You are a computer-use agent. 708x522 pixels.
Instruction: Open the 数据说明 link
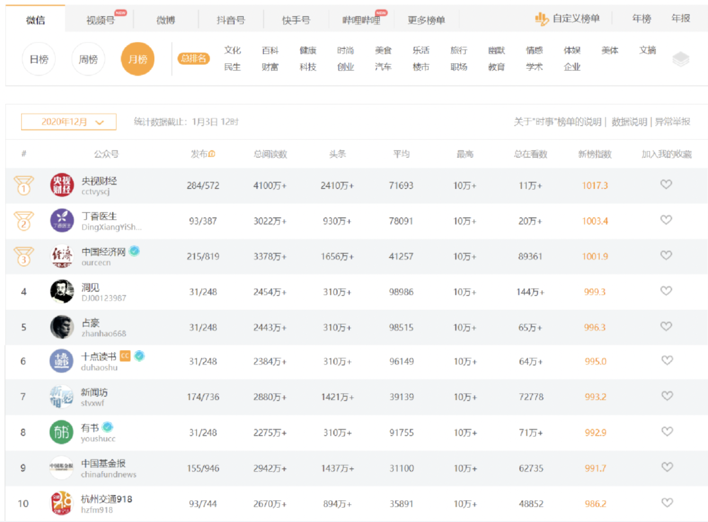click(630, 122)
